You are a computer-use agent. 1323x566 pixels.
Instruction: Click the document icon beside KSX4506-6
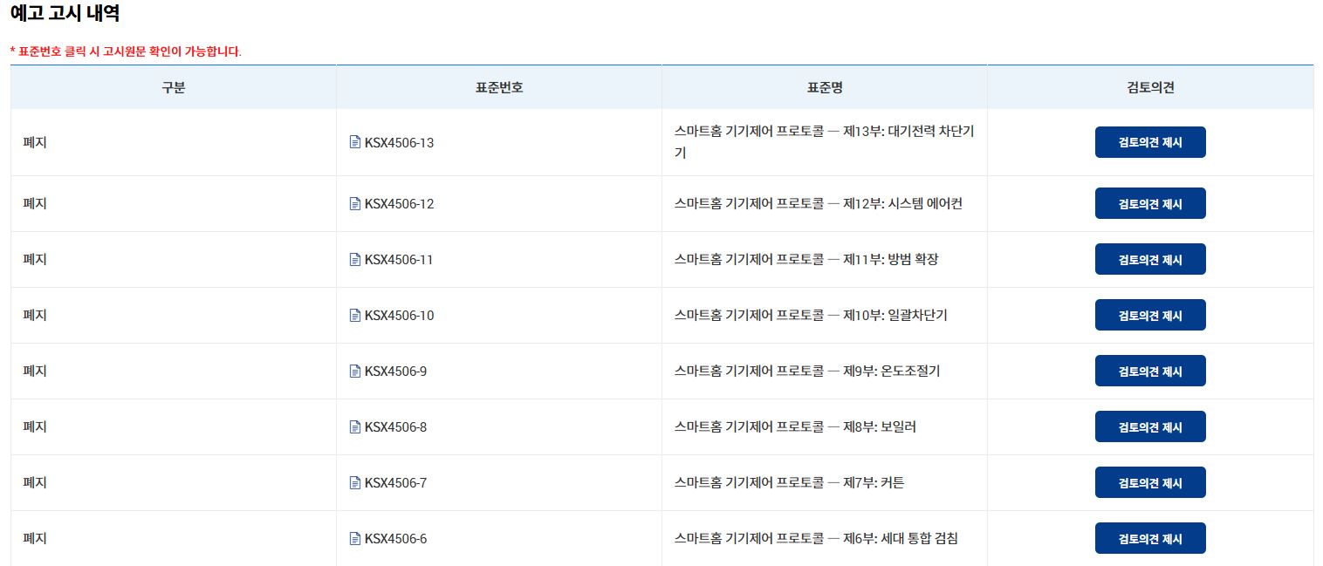pos(354,538)
